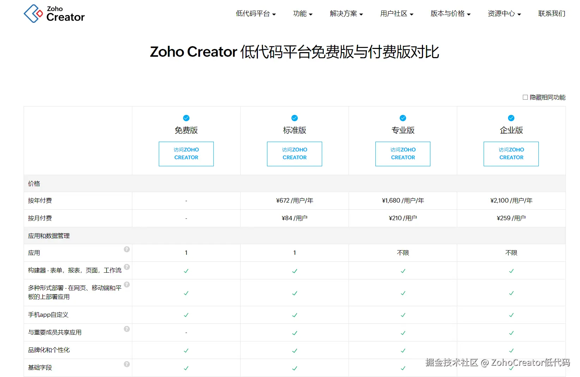Click 访问ZOHO CREATOR button under 企业版
This screenshot has width=580, height=377.
click(511, 154)
